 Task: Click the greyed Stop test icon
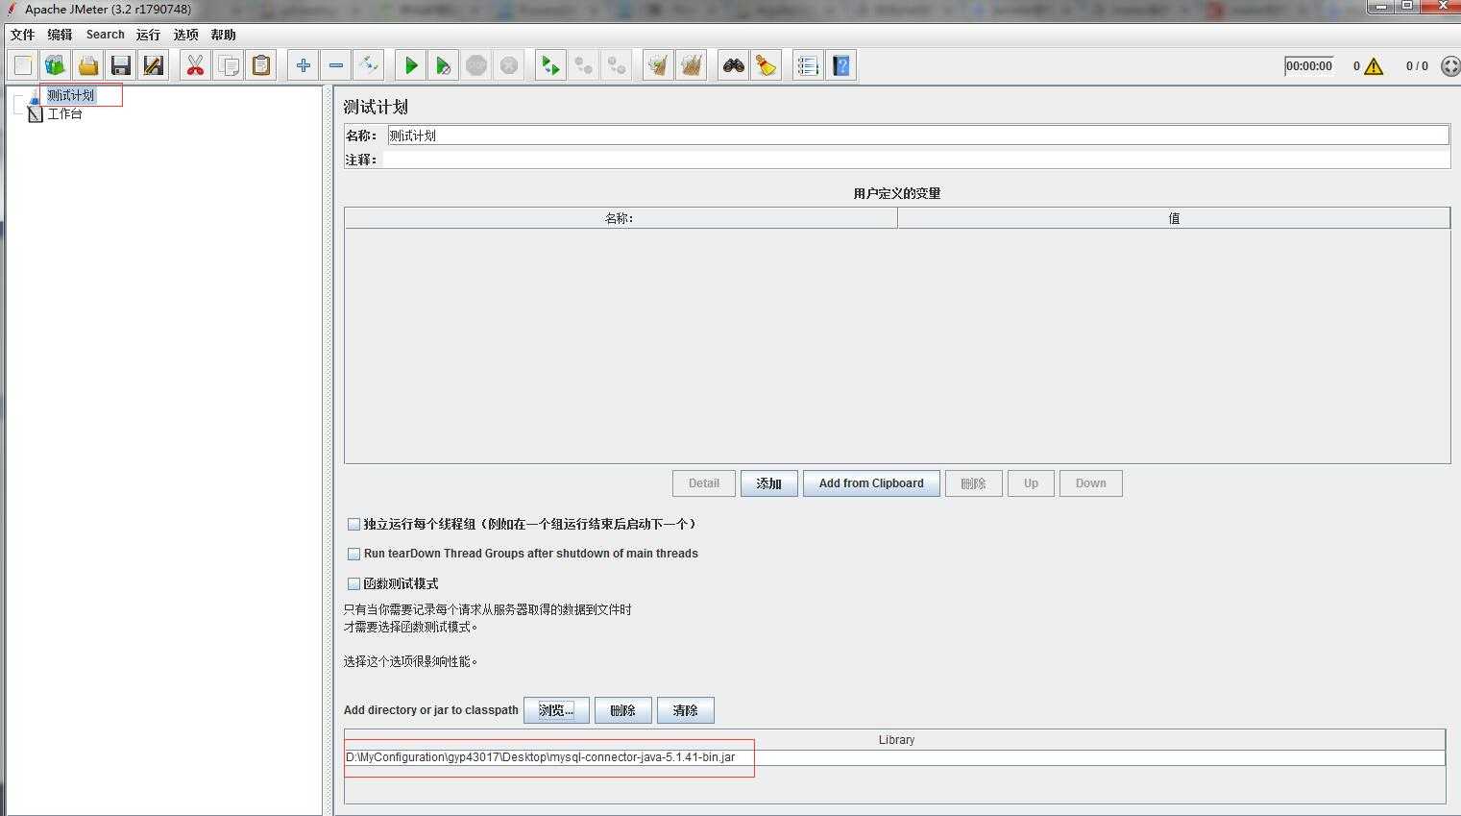pos(476,65)
